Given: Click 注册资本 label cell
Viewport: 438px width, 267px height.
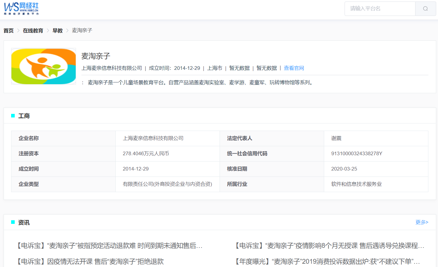Looking at the screenshot, I should (63, 154).
